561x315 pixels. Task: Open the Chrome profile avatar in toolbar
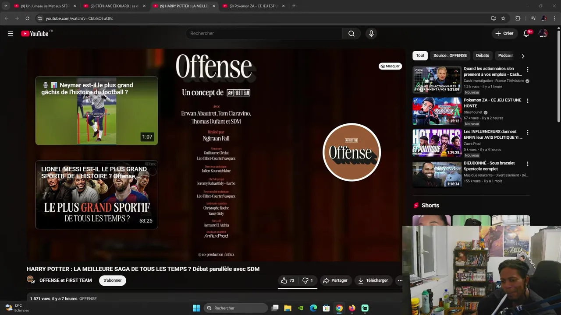click(x=544, y=18)
